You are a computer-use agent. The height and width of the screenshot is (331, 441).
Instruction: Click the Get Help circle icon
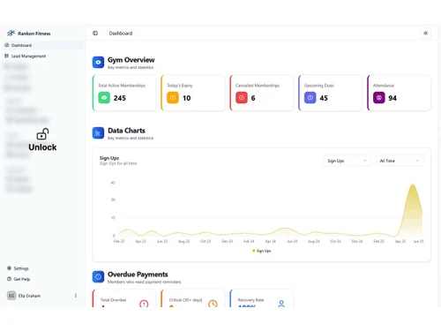(9, 279)
